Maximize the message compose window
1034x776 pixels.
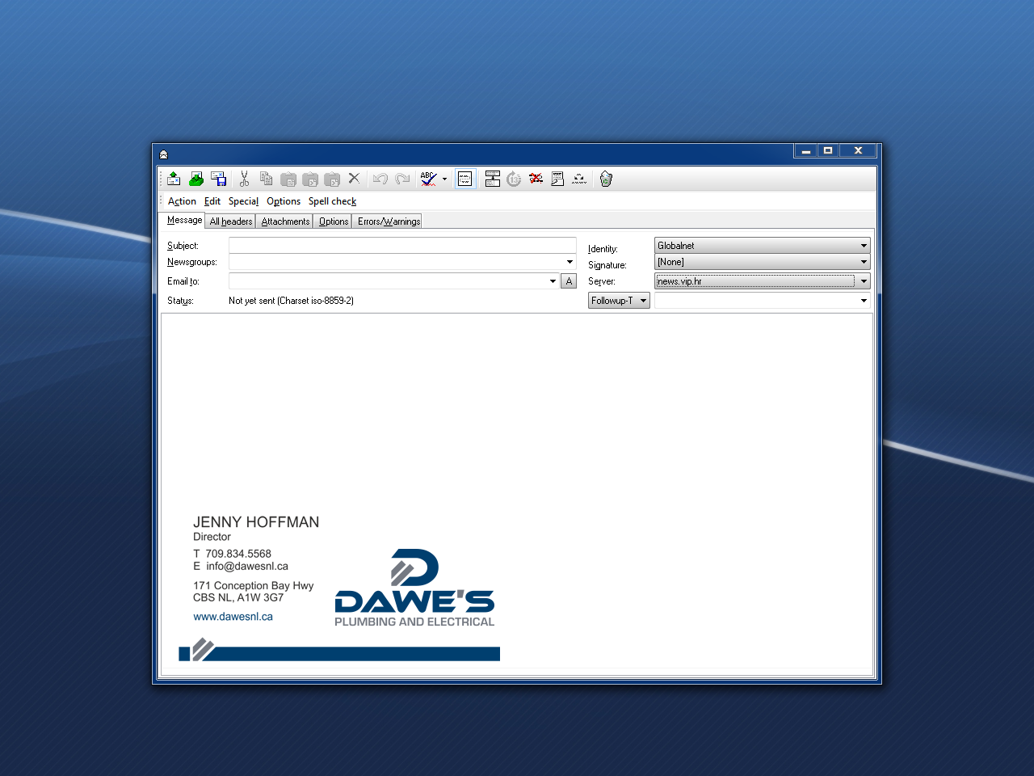(x=828, y=151)
